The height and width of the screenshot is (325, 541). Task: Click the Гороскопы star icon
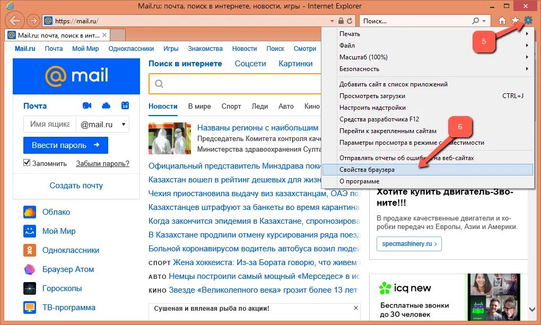[30, 288]
